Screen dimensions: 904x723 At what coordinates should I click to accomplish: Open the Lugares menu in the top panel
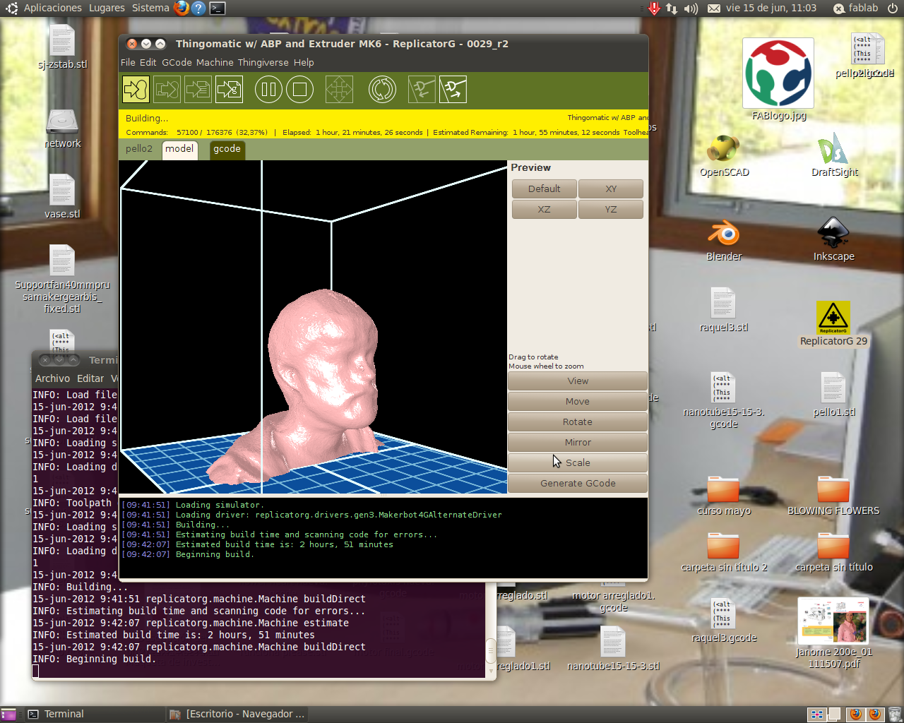click(107, 8)
